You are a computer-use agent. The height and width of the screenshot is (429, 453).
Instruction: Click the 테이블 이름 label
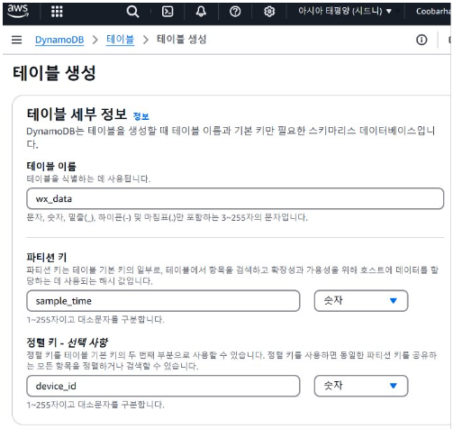pos(51,166)
